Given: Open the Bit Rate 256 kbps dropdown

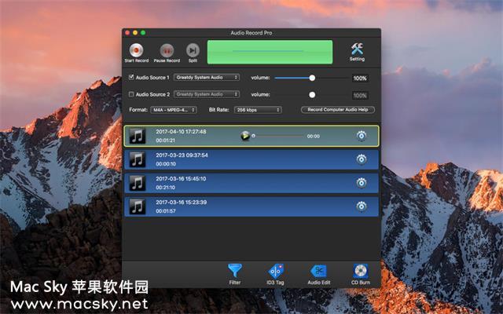Looking at the screenshot, I should tap(258, 110).
